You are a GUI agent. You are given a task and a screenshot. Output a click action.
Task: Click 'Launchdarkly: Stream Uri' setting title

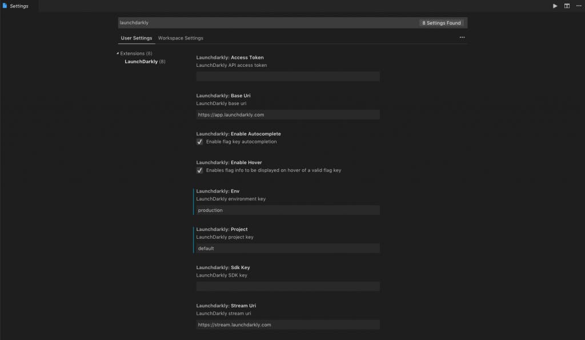click(226, 306)
